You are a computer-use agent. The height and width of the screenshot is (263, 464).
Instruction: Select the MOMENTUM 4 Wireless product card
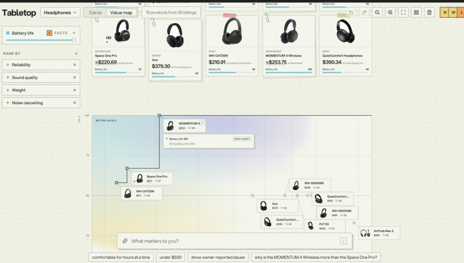tap(288, 46)
